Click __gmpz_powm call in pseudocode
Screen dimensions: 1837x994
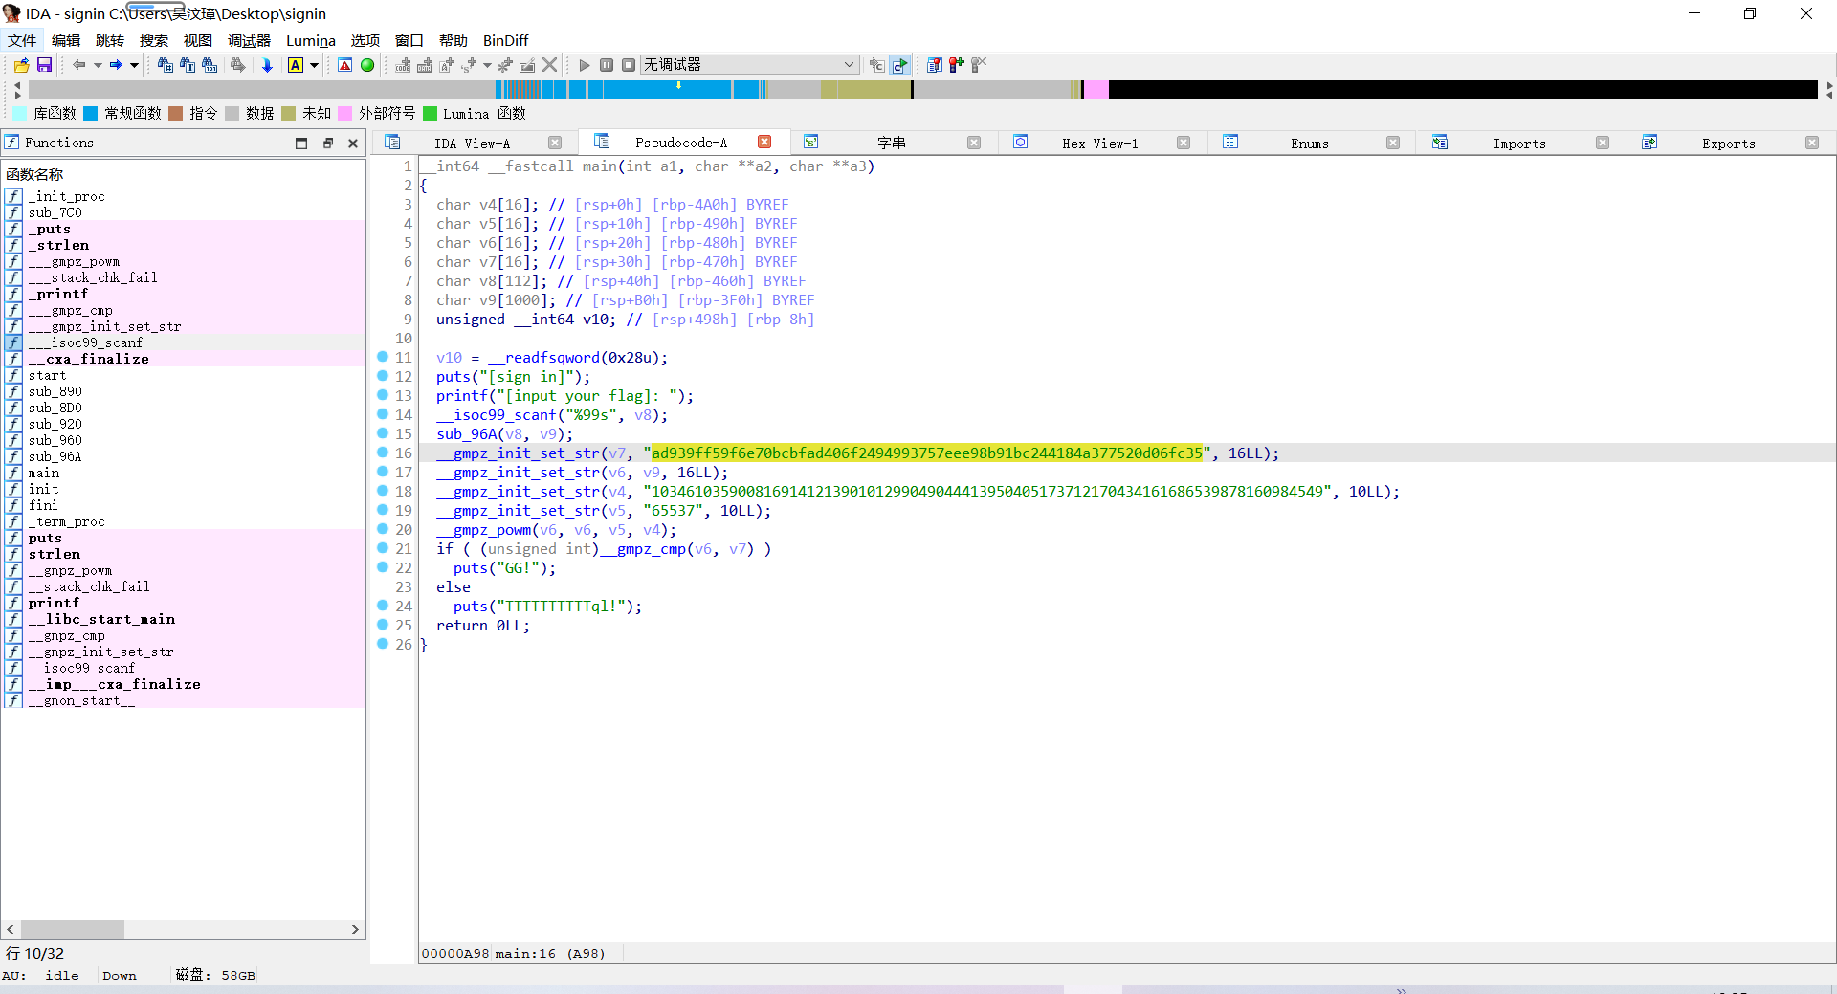click(x=484, y=530)
